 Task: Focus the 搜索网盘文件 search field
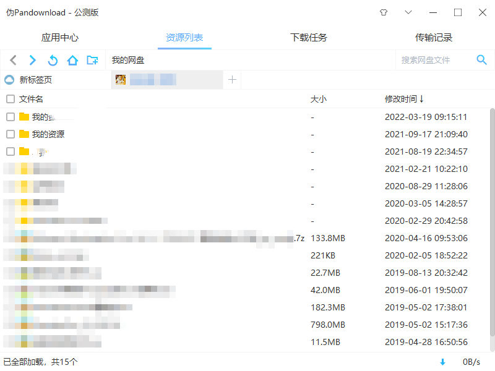(433, 60)
